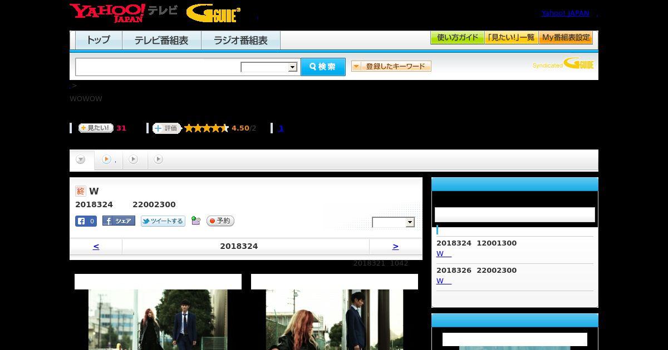The height and width of the screenshot is (350, 668).
Task: Open My番組表設定
Action: tap(566, 38)
